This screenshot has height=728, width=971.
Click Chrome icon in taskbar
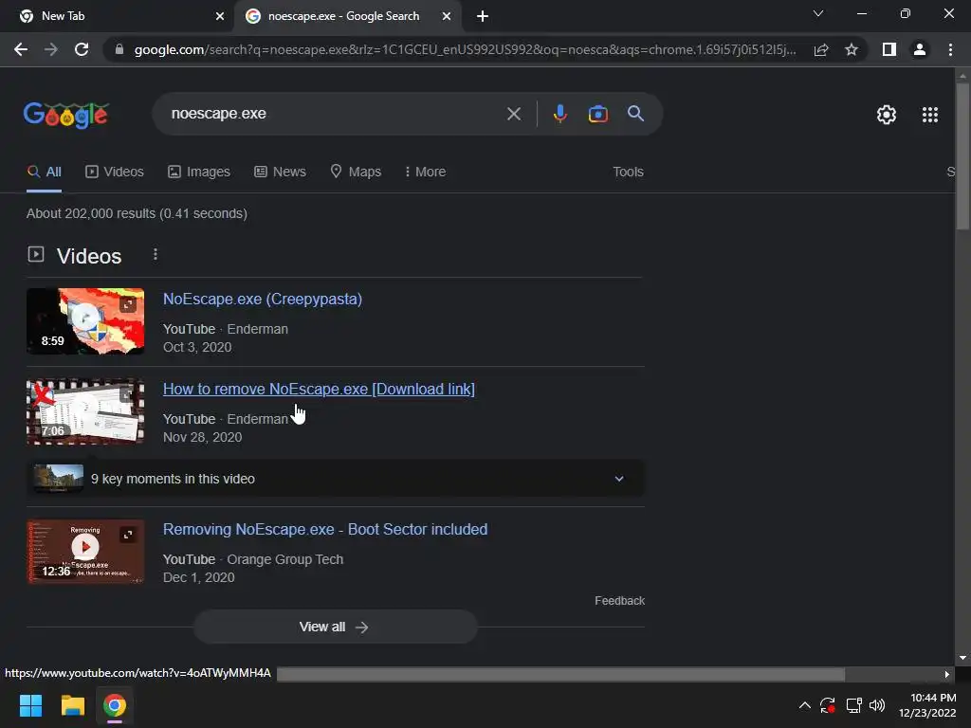[115, 705]
